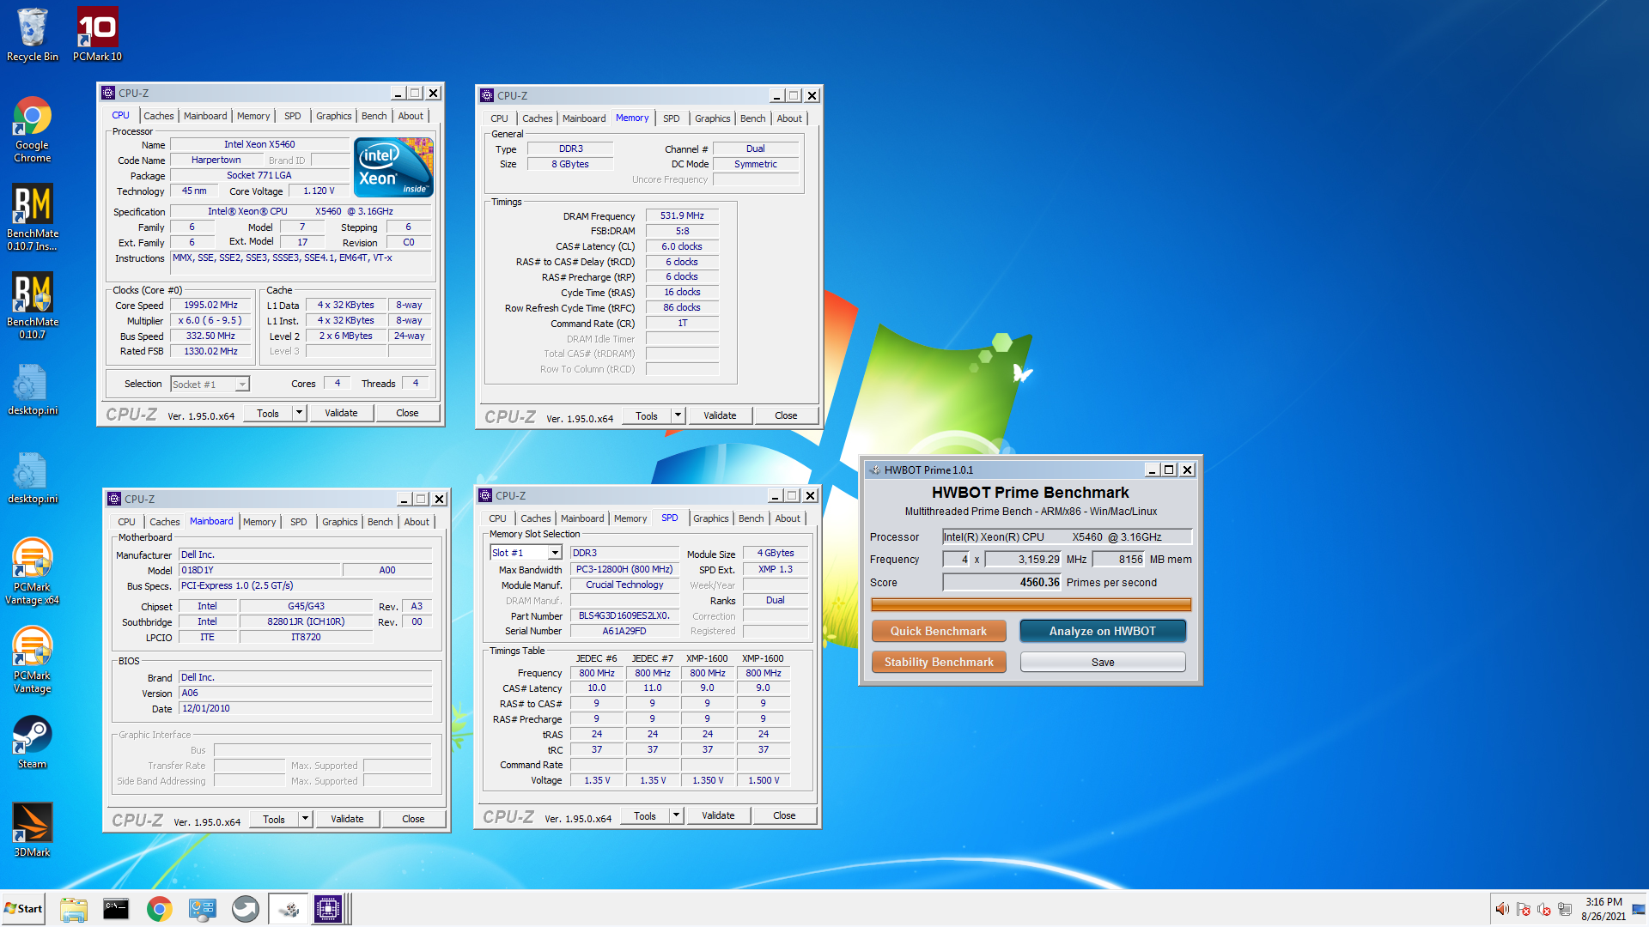Viewport: 1649px width, 927px height.
Task: Click Tools button in Mainboard window
Action: click(x=274, y=819)
